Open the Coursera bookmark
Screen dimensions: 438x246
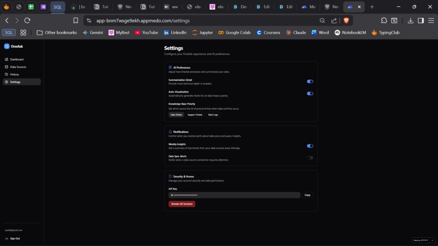[x=268, y=33]
